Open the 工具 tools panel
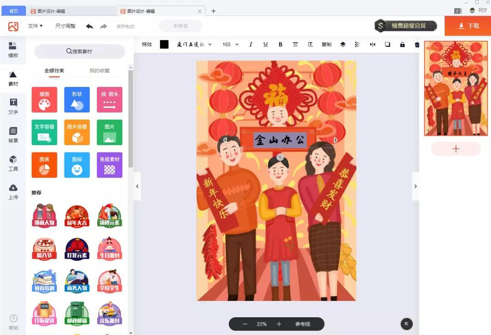Screen dimensions: 491x335 pos(13,163)
